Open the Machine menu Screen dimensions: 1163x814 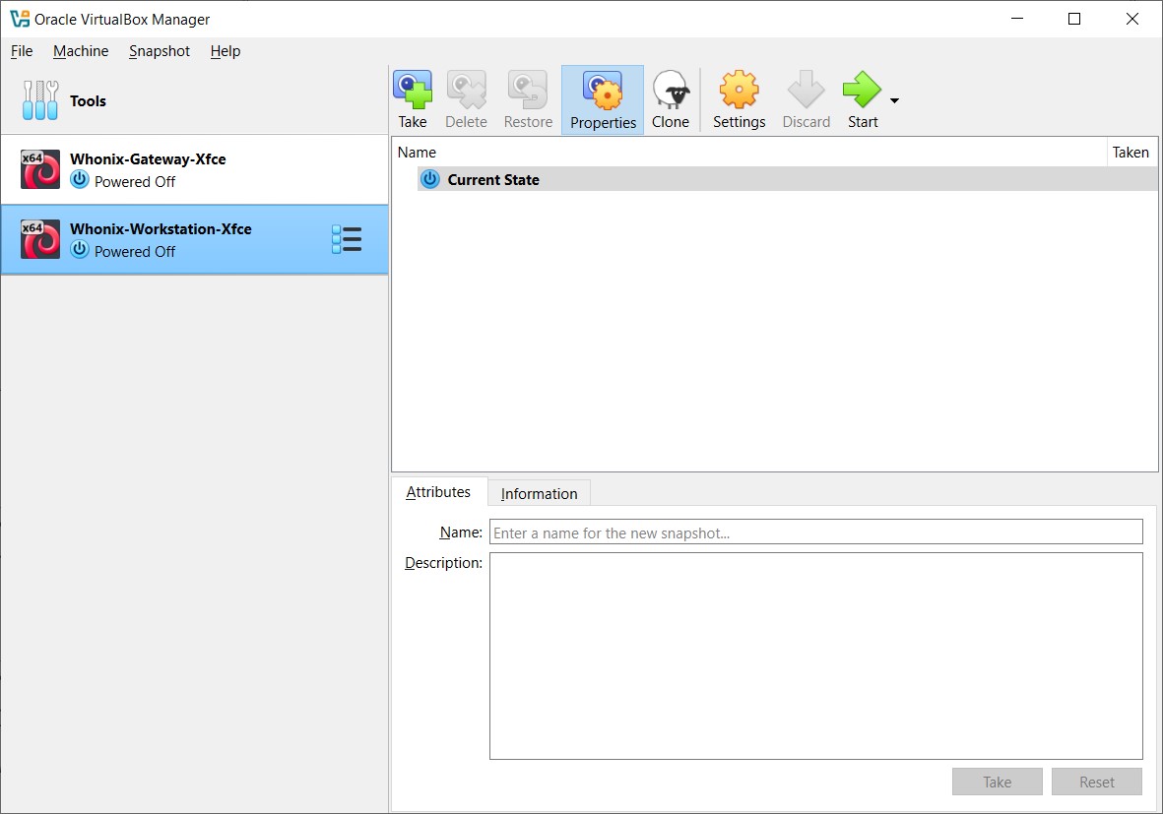pos(81,51)
